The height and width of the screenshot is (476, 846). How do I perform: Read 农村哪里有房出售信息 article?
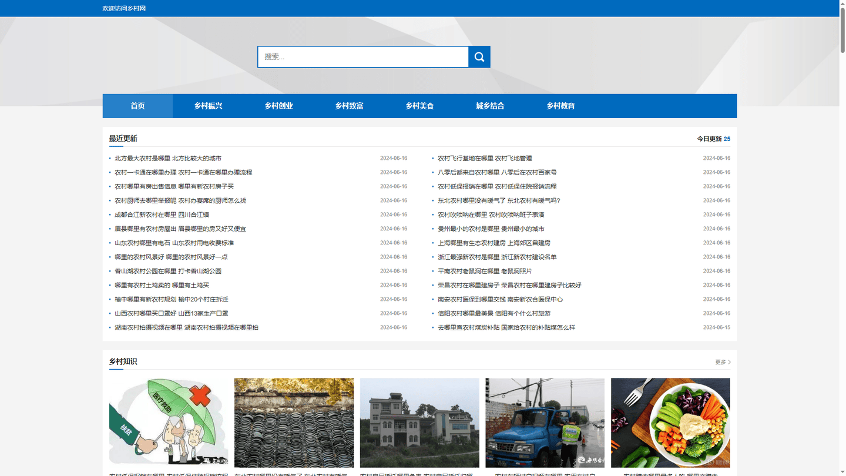174,186
